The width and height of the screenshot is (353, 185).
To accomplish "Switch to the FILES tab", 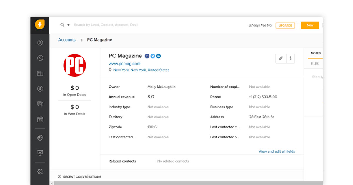I will point(314,64).
